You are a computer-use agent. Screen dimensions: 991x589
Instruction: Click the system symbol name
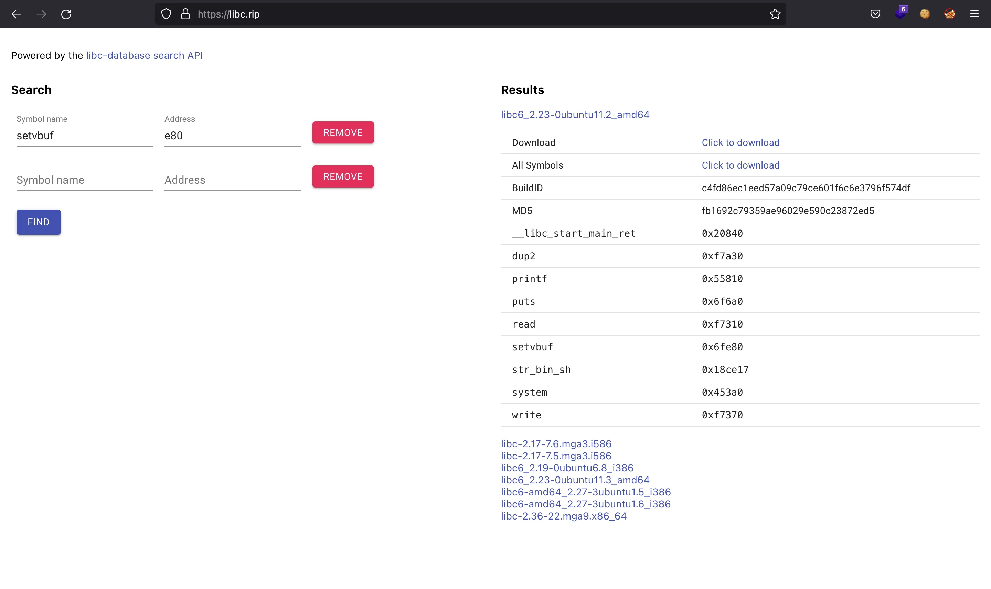(530, 392)
